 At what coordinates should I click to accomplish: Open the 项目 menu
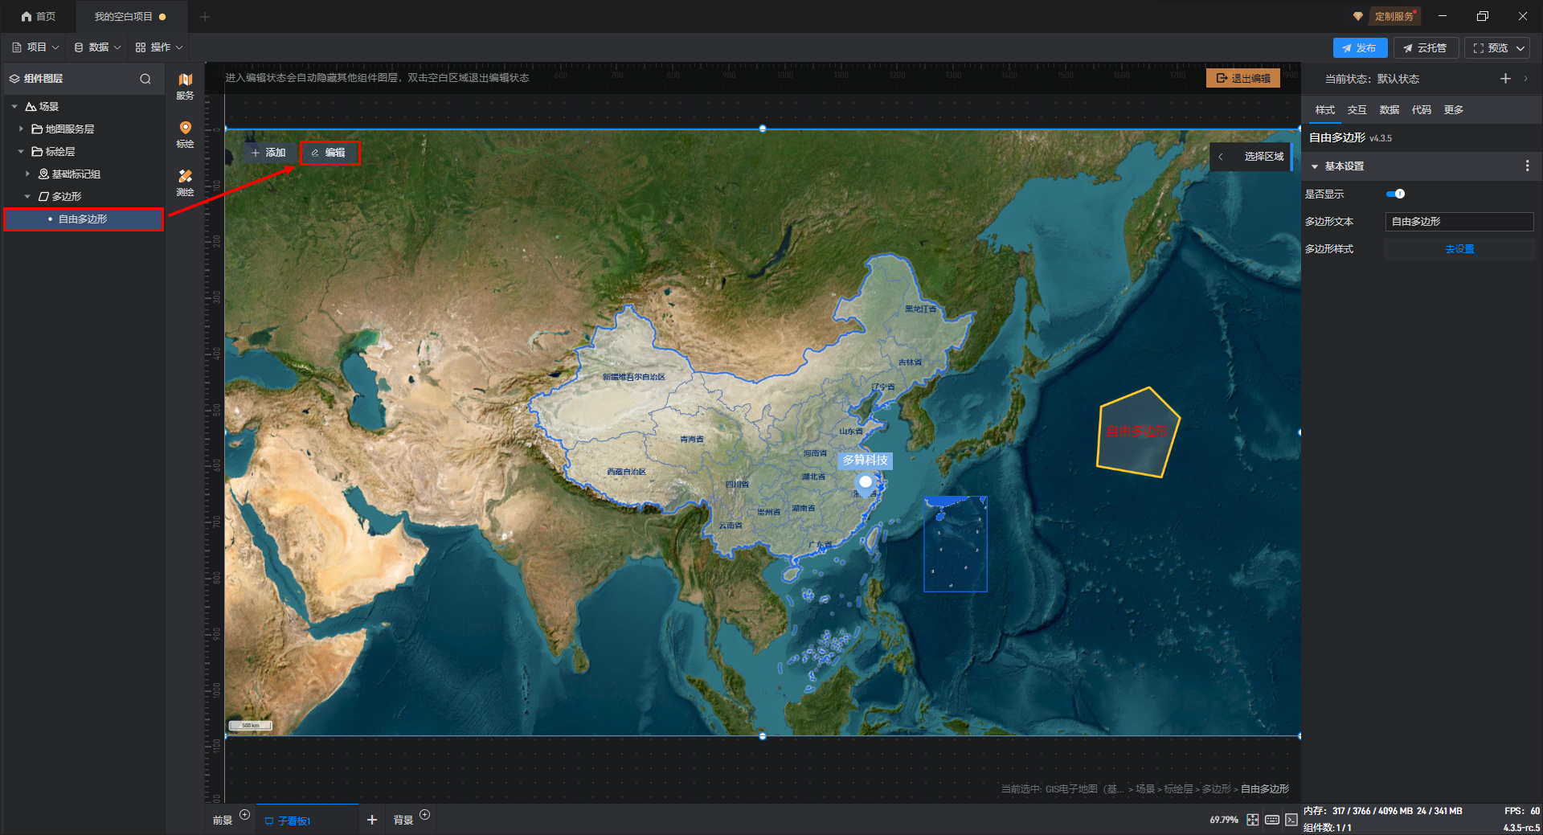coord(35,47)
